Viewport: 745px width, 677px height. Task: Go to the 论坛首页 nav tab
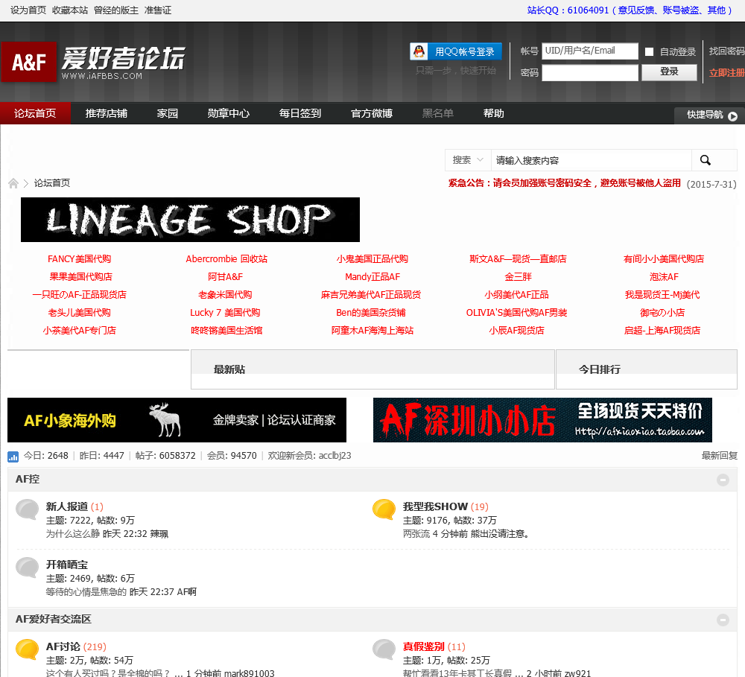tap(35, 113)
